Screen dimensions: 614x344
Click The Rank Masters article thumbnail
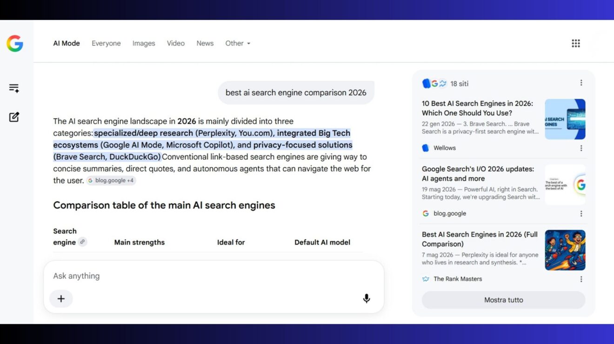565,250
